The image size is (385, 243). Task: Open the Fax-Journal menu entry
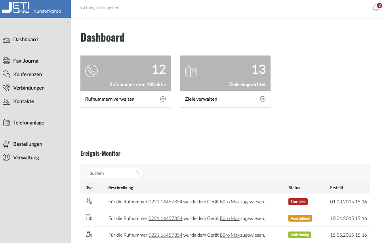click(x=26, y=61)
